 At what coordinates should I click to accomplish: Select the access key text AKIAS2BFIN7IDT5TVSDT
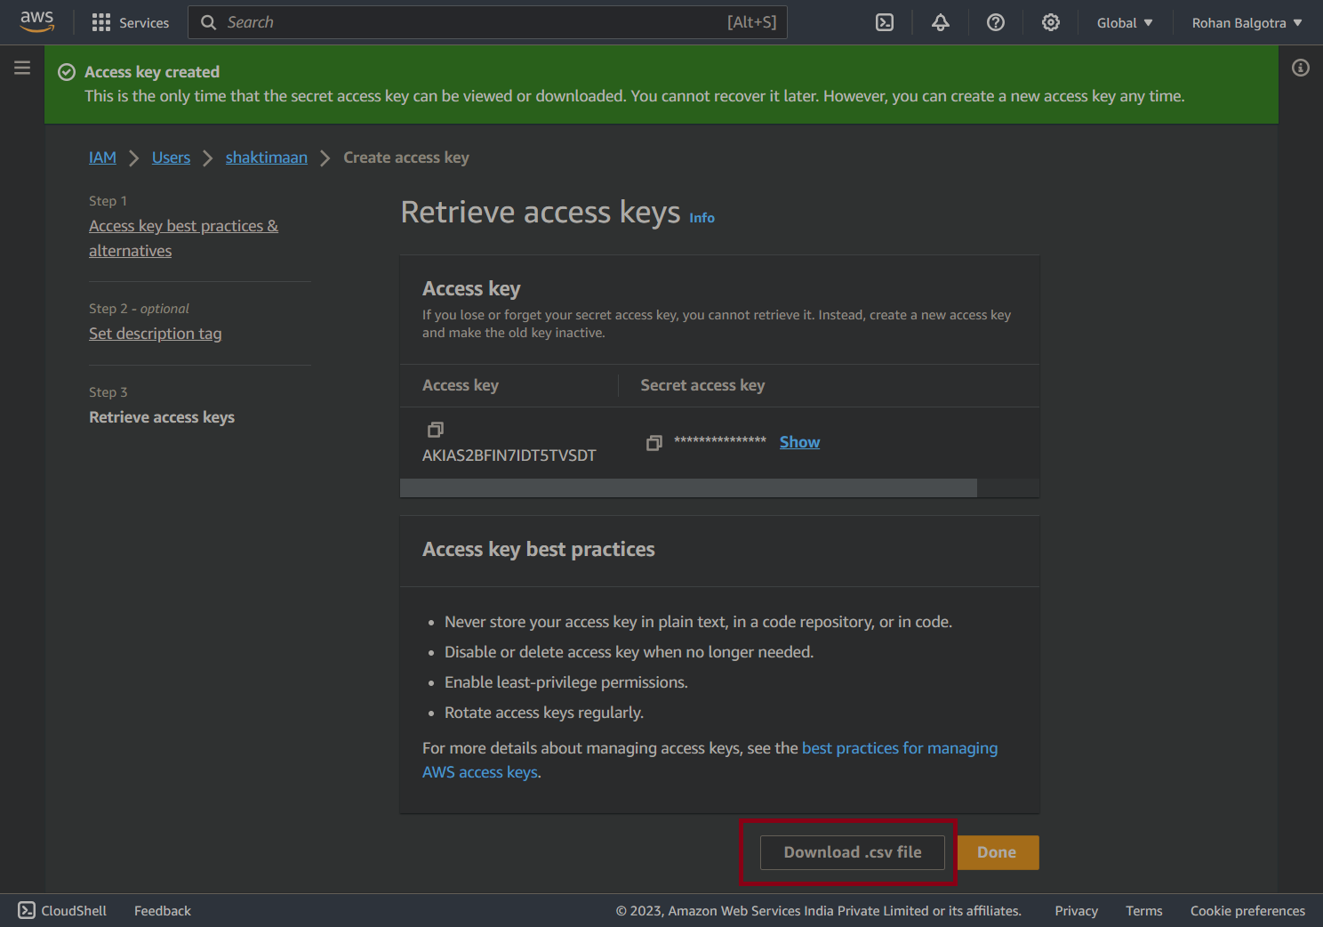[509, 455]
